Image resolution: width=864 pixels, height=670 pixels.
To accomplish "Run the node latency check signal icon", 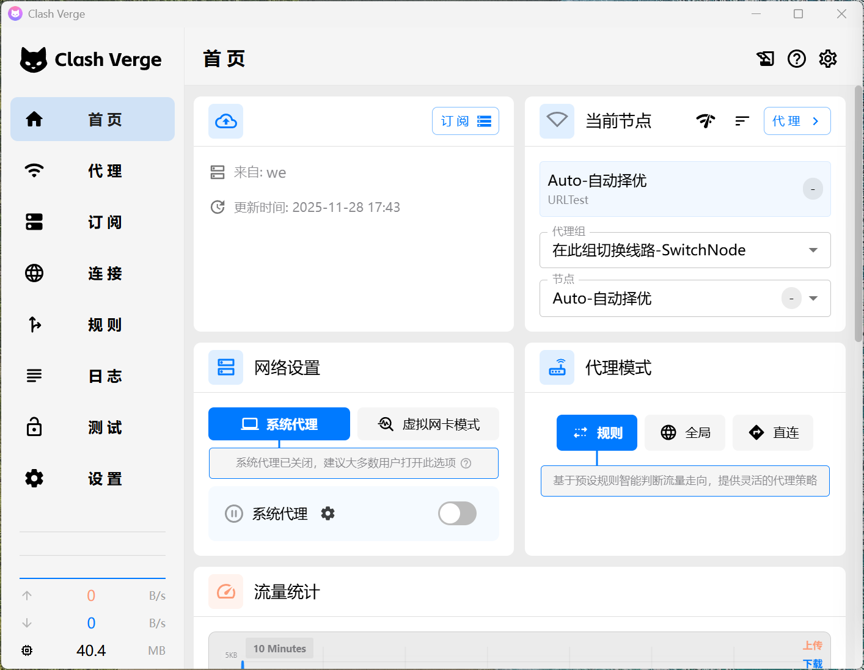I will click(706, 121).
